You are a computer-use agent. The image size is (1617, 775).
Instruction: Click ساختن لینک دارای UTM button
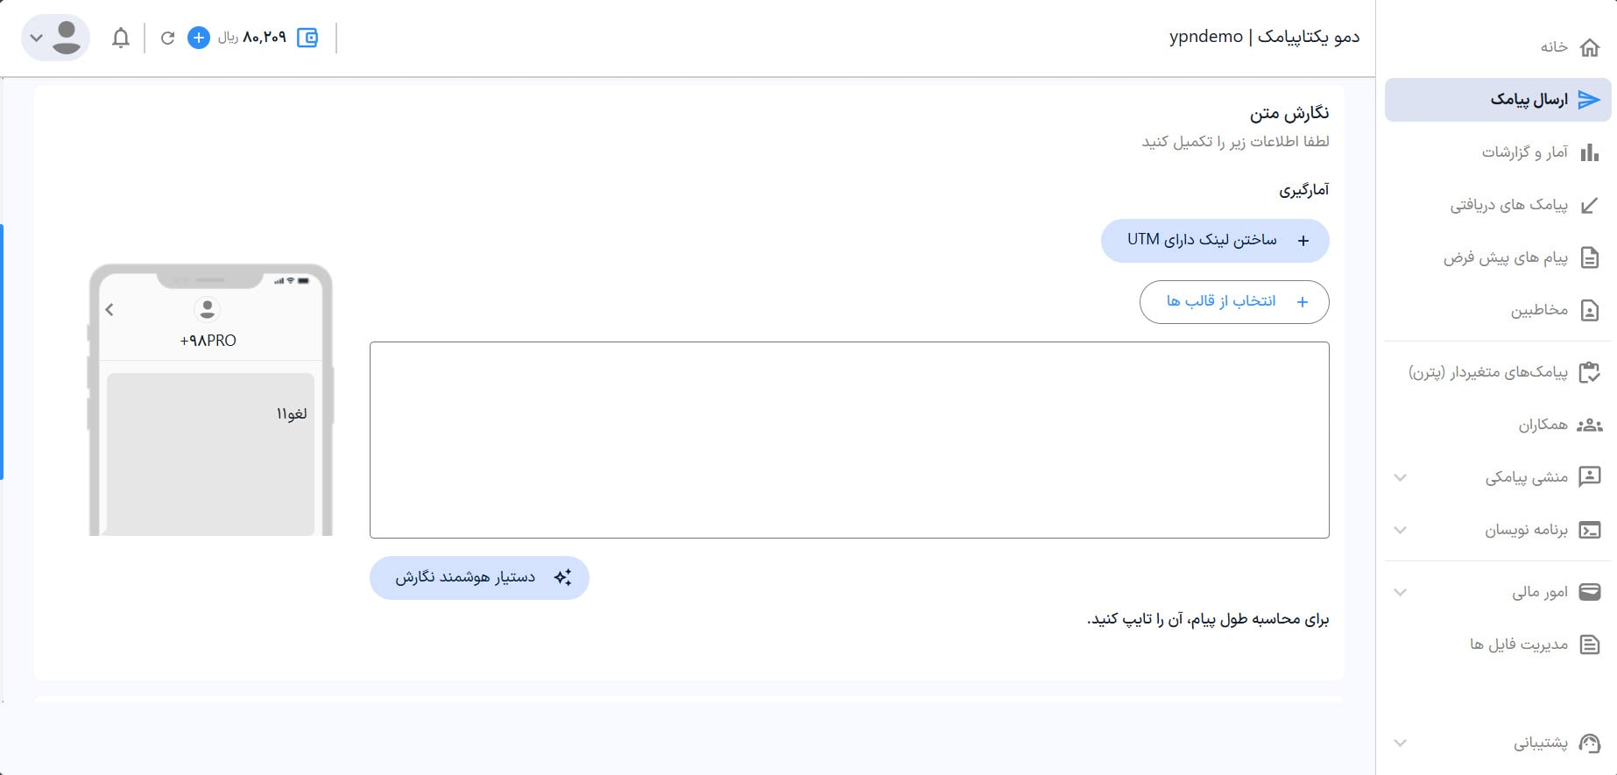(1214, 240)
